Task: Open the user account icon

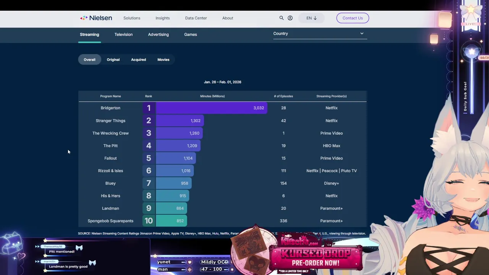Action: pyautogui.click(x=290, y=18)
